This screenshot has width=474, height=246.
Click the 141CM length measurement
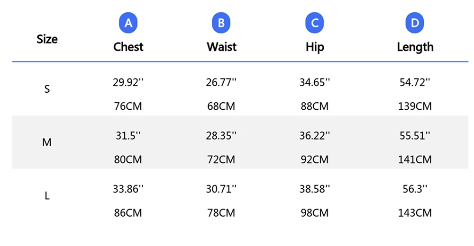(x=415, y=160)
